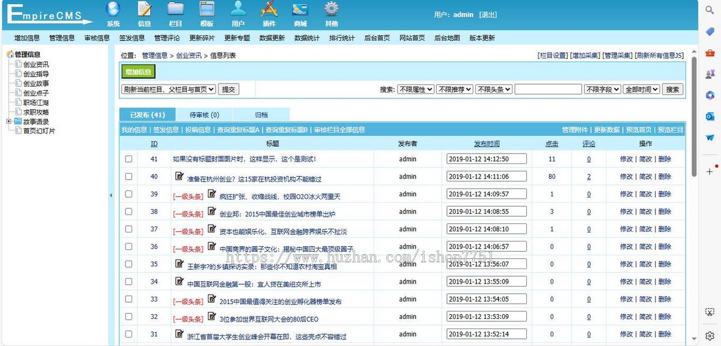Image resolution: width=721 pixels, height=346 pixels.
Task: Open the 不限属性 dropdown
Action: click(416, 89)
